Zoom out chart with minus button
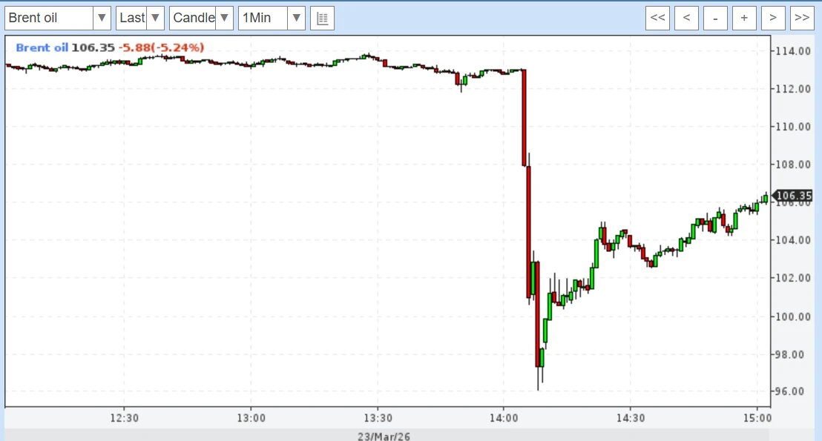 coord(715,19)
